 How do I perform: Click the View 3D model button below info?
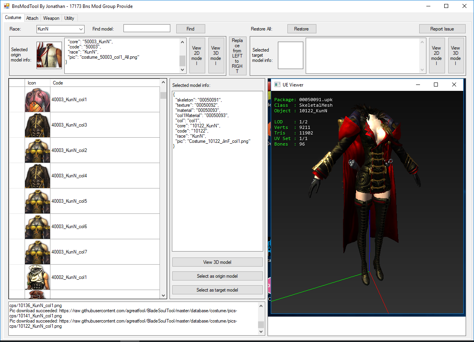tap(218, 262)
